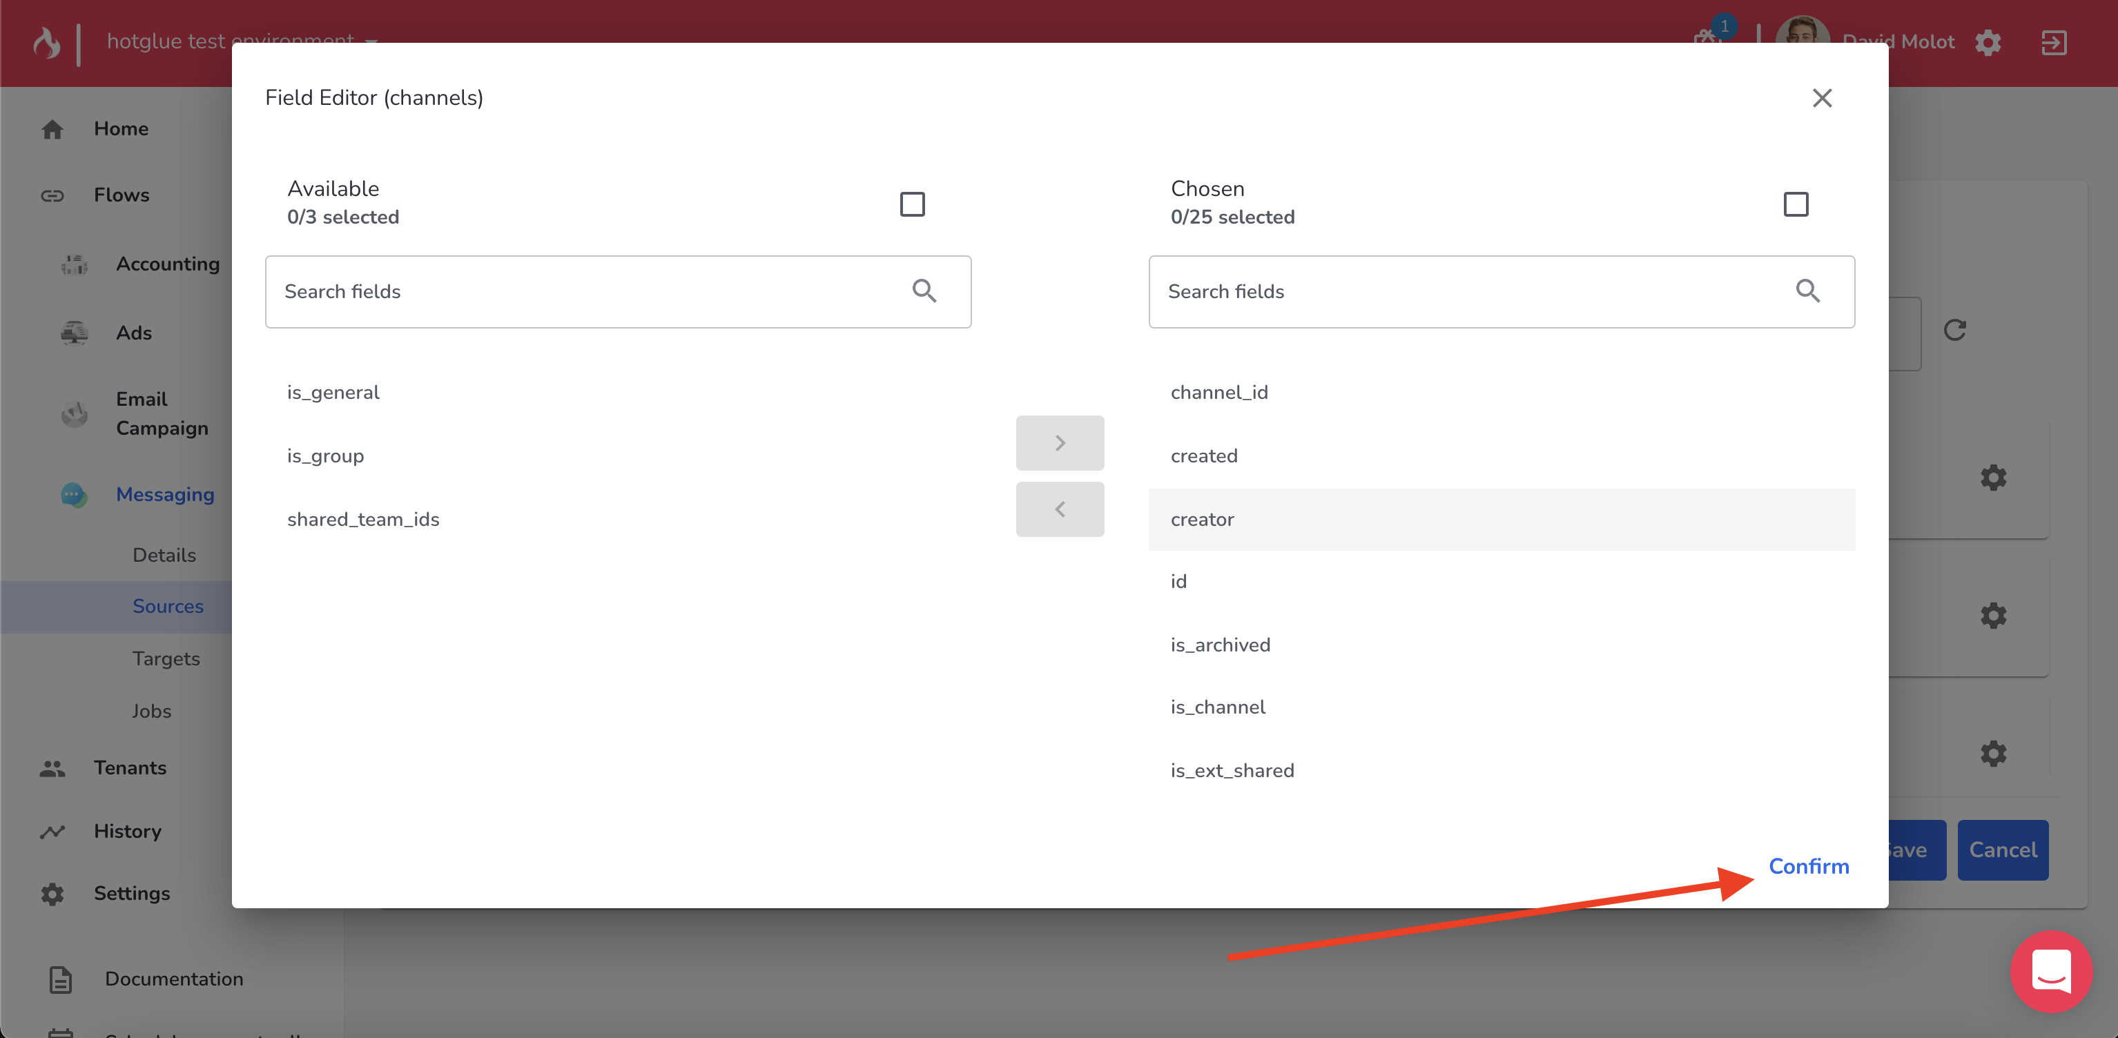Click the search icon in Chosen fields
The image size is (2118, 1038).
click(x=1807, y=291)
